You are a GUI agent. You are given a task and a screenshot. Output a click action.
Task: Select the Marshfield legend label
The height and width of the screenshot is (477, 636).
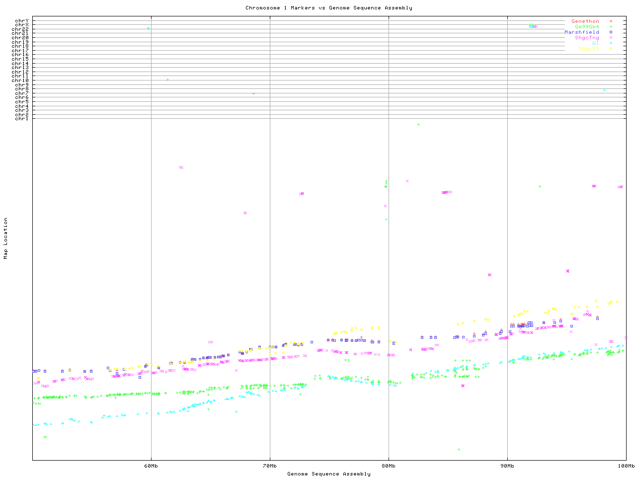[x=581, y=32]
